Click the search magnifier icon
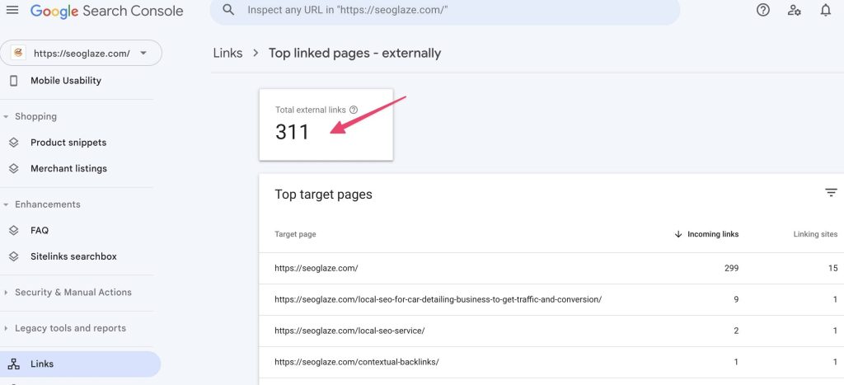The image size is (844, 385). tap(228, 10)
